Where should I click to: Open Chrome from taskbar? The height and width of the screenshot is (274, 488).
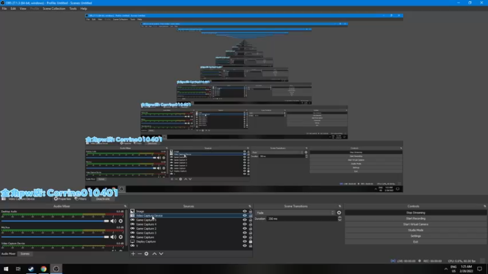[43, 269]
